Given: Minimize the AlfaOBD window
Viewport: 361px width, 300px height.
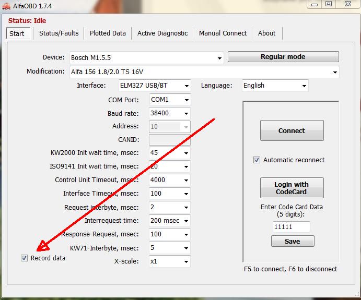Looking at the screenshot, I should pyautogui.click(x=315, y=4).
